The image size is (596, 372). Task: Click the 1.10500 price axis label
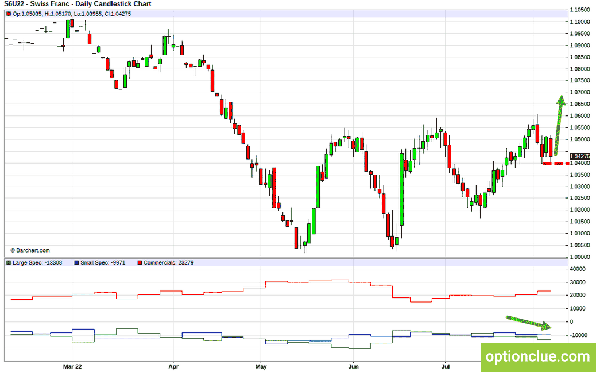coord(580,10)
